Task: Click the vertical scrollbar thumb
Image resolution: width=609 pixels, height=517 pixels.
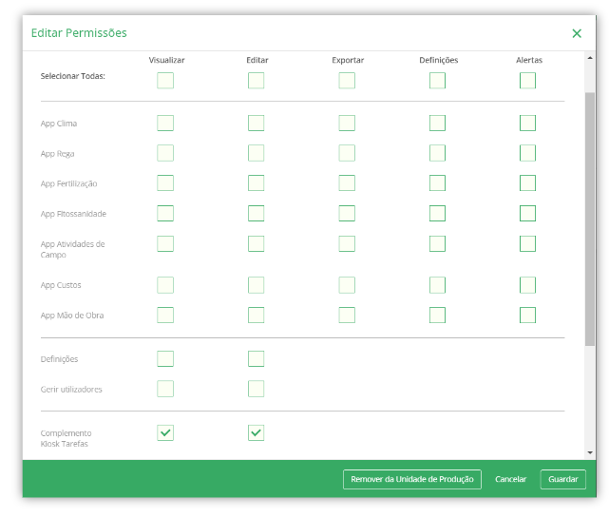Action: click(590, 220)
